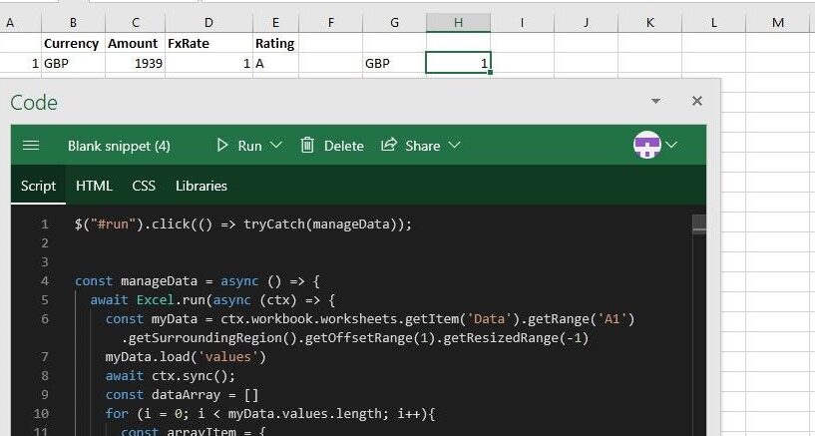Select column C header
This screenshot has width=815, height=436.
tap(135, 22)
